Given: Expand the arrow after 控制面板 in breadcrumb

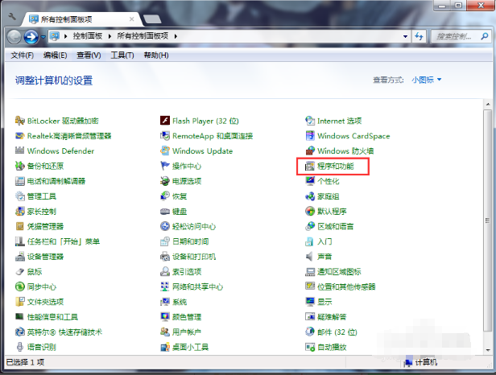Looking at the screenshot, I should [x=110, y=36].
